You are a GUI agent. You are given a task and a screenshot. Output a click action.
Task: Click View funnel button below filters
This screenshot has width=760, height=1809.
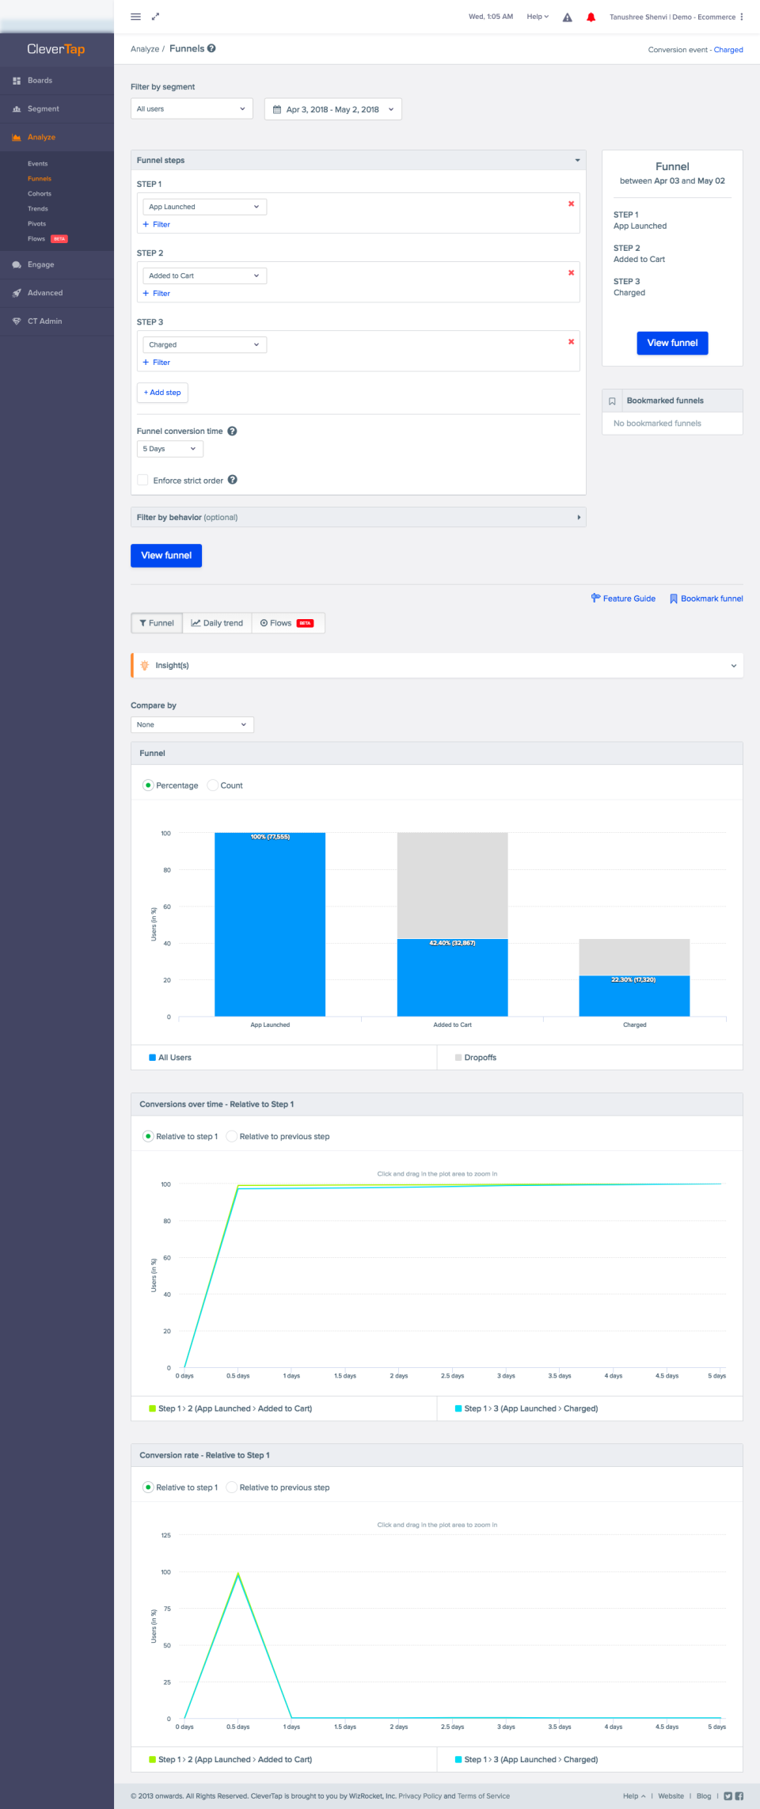tap(166, 556)
